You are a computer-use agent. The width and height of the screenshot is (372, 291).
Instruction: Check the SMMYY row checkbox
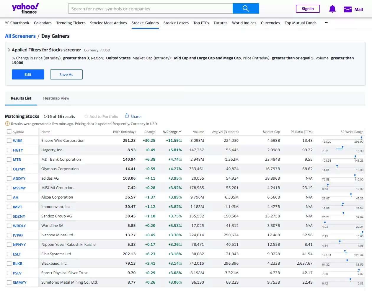coord(9,282)
